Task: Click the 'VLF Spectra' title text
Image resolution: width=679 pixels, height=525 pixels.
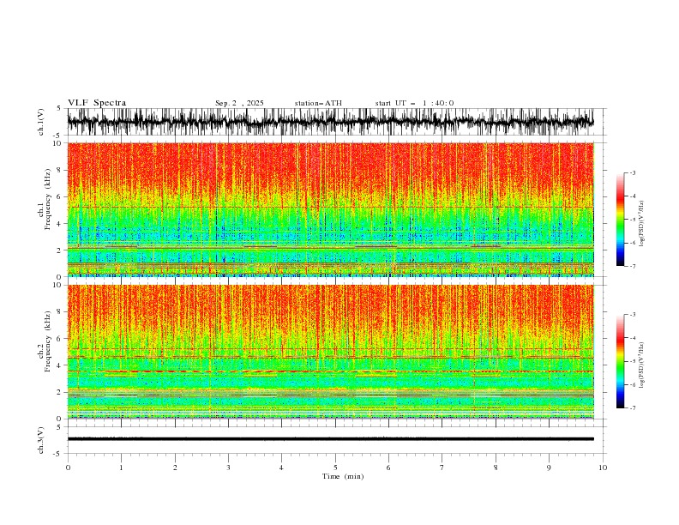Action: click(x=97, y=103)
